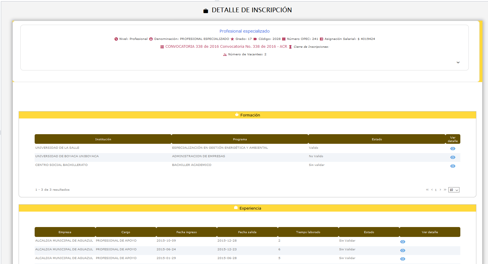View detail of Centro Social Bachillerato entry
This screenshot has width=488, height=264.
[452, 166]
